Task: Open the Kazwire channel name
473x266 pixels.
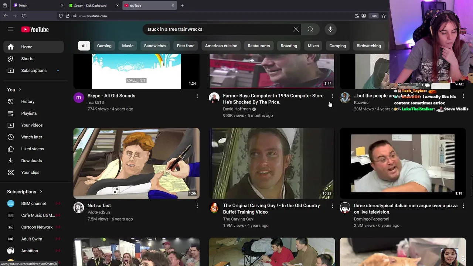Action: coord(361,103)
